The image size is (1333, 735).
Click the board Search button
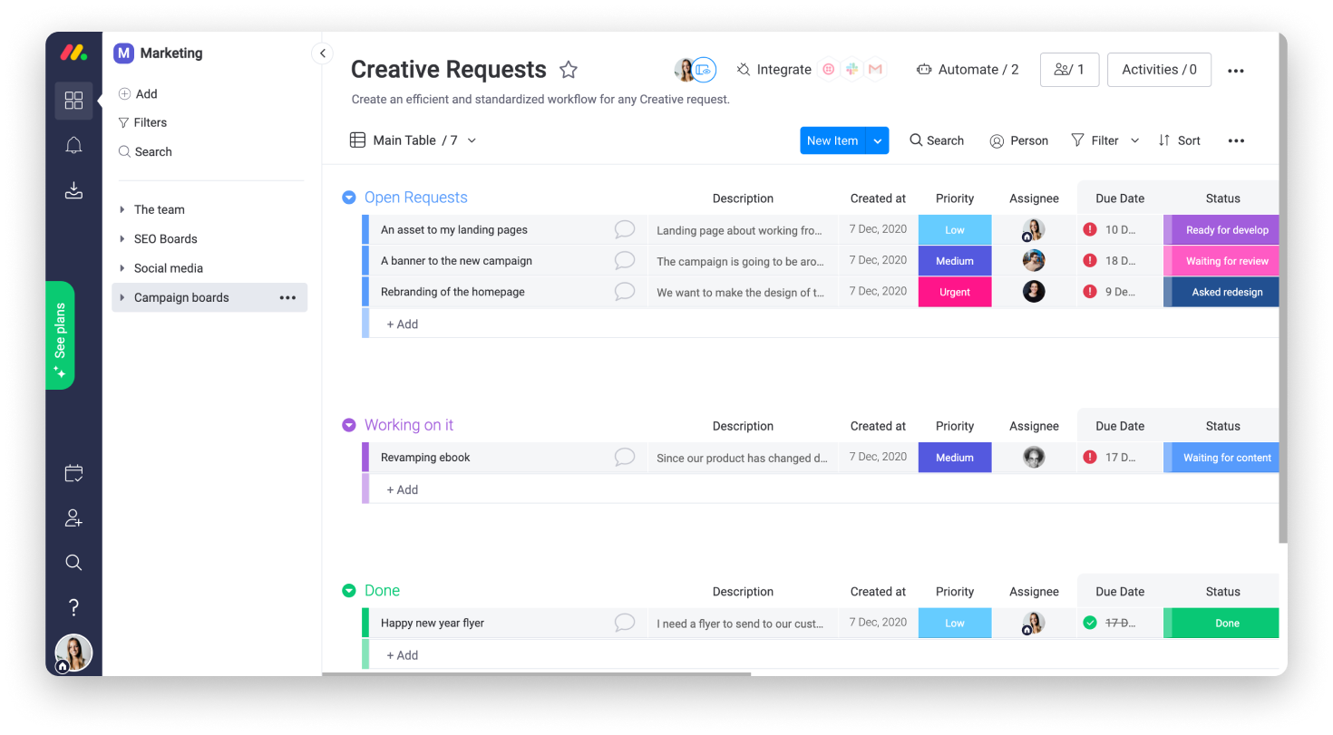click(937, 140)
